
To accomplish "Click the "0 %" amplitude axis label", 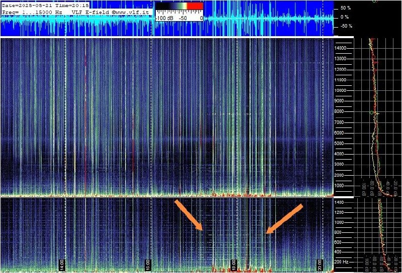I will (345, 17).
